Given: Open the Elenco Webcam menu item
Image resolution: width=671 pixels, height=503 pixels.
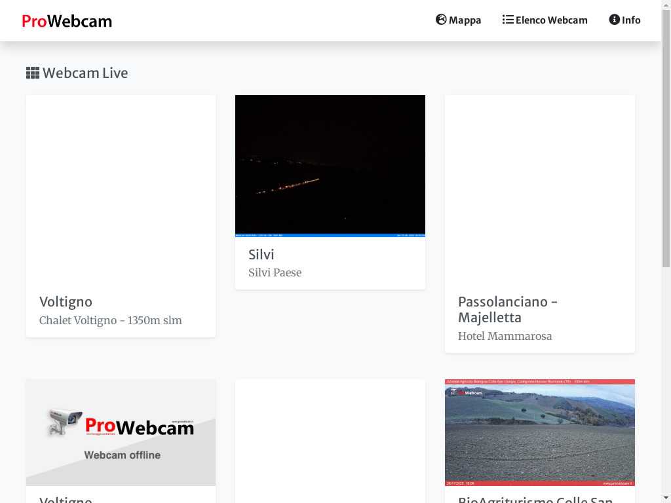Looking at the screenshot, I should tap(551, 20).
